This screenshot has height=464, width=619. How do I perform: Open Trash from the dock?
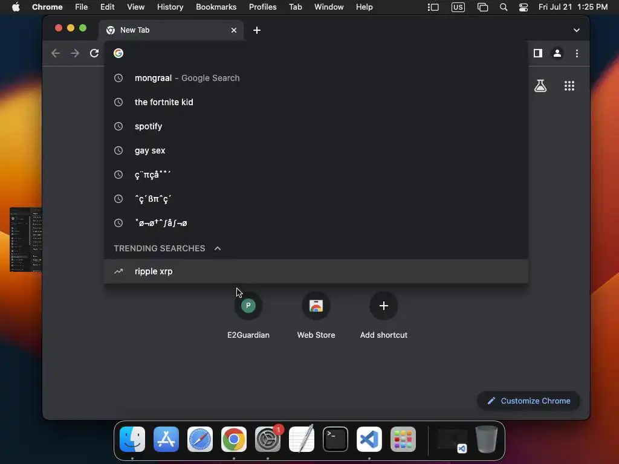[487, 439]
